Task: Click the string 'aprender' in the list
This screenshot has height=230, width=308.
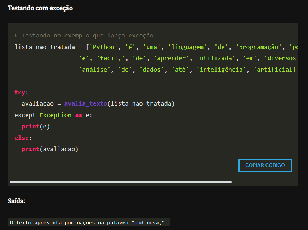Action: click(171, 58)
